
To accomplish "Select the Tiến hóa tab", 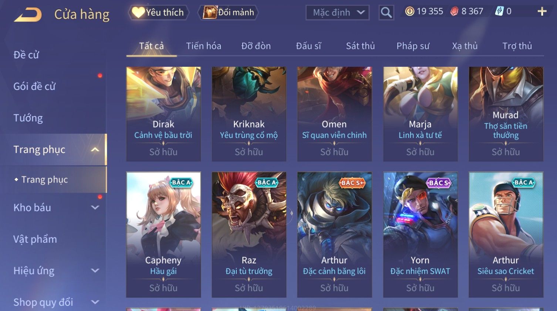I will click(x=203, y=46).
